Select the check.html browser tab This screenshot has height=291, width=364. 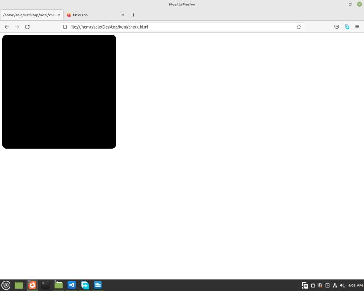(30, 15)
